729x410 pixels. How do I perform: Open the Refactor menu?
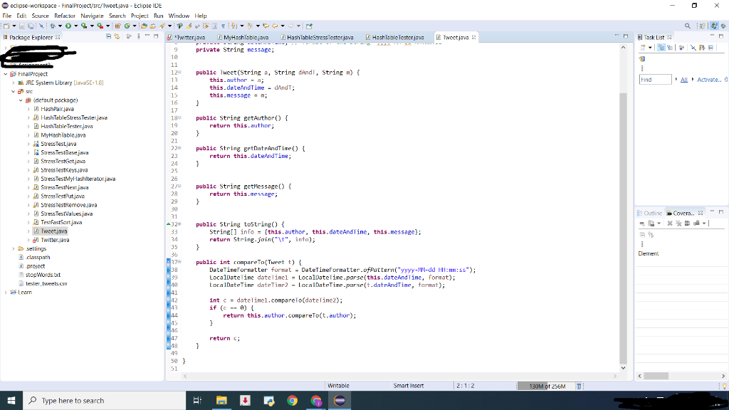[65, 16]
